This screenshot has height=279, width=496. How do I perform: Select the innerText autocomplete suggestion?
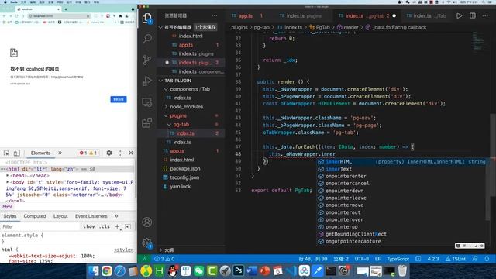pyautogui.click(x=401, y=169)
